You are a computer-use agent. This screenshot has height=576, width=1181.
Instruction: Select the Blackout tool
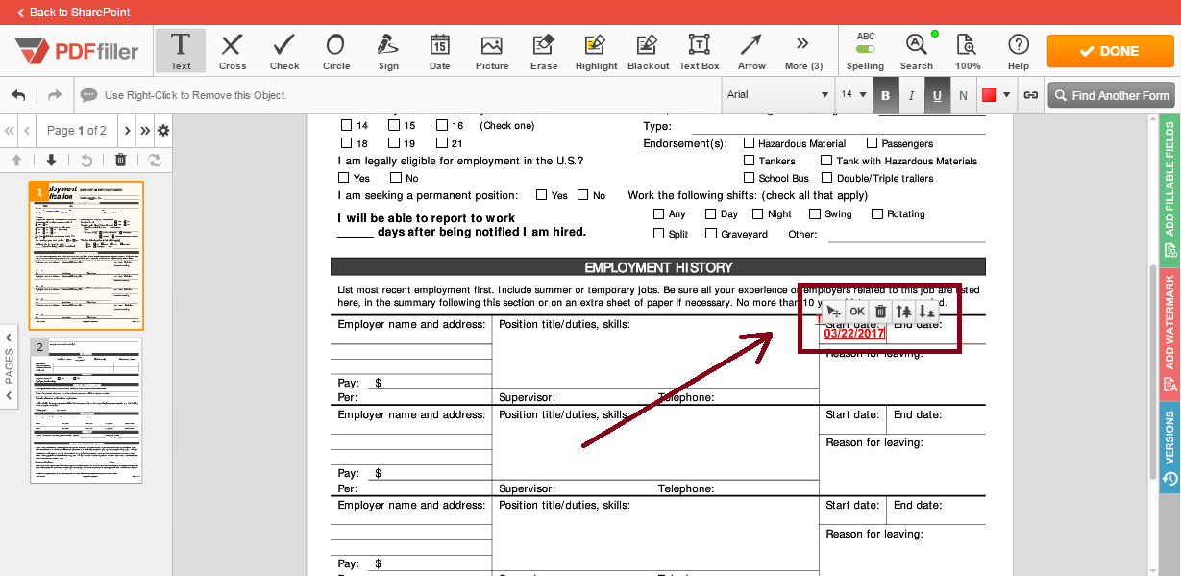648,50
